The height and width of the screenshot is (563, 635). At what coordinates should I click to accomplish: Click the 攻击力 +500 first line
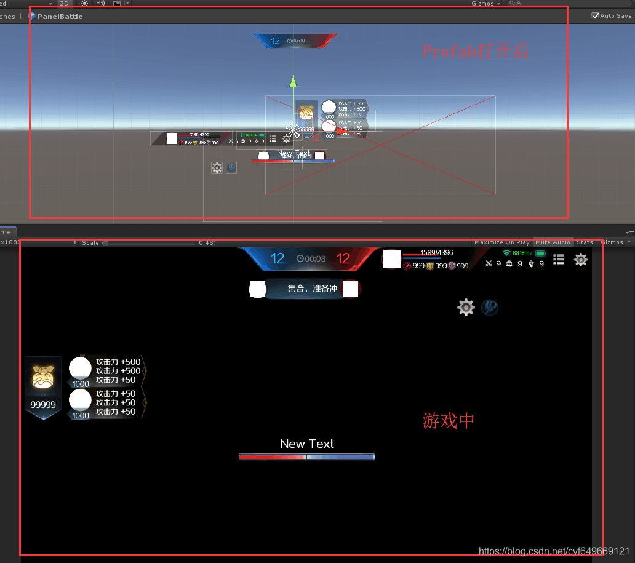(x=118, y=362)
